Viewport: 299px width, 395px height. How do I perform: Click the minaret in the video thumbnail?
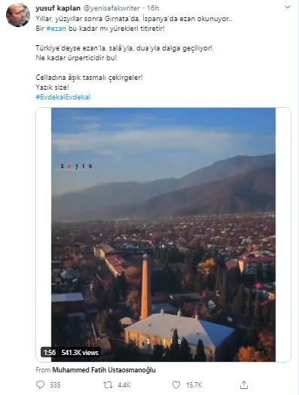pyautogui.click(x=145, y=286)
